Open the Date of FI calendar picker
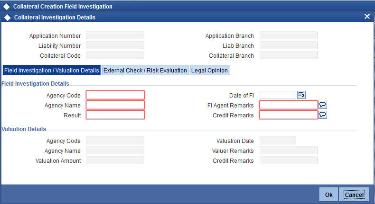This screenshot has height=204, width=375. point(301,95)
